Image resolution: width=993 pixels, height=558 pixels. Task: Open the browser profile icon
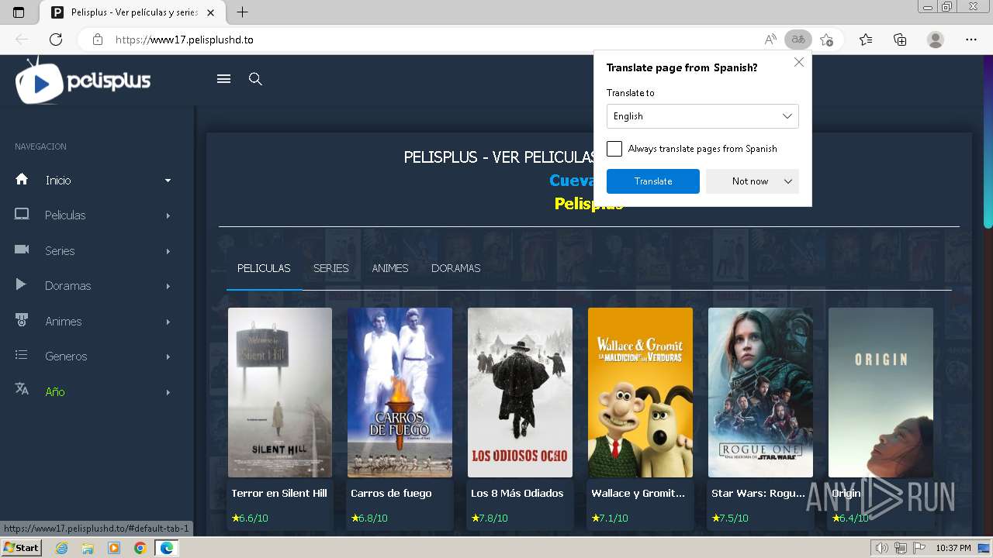936,40
